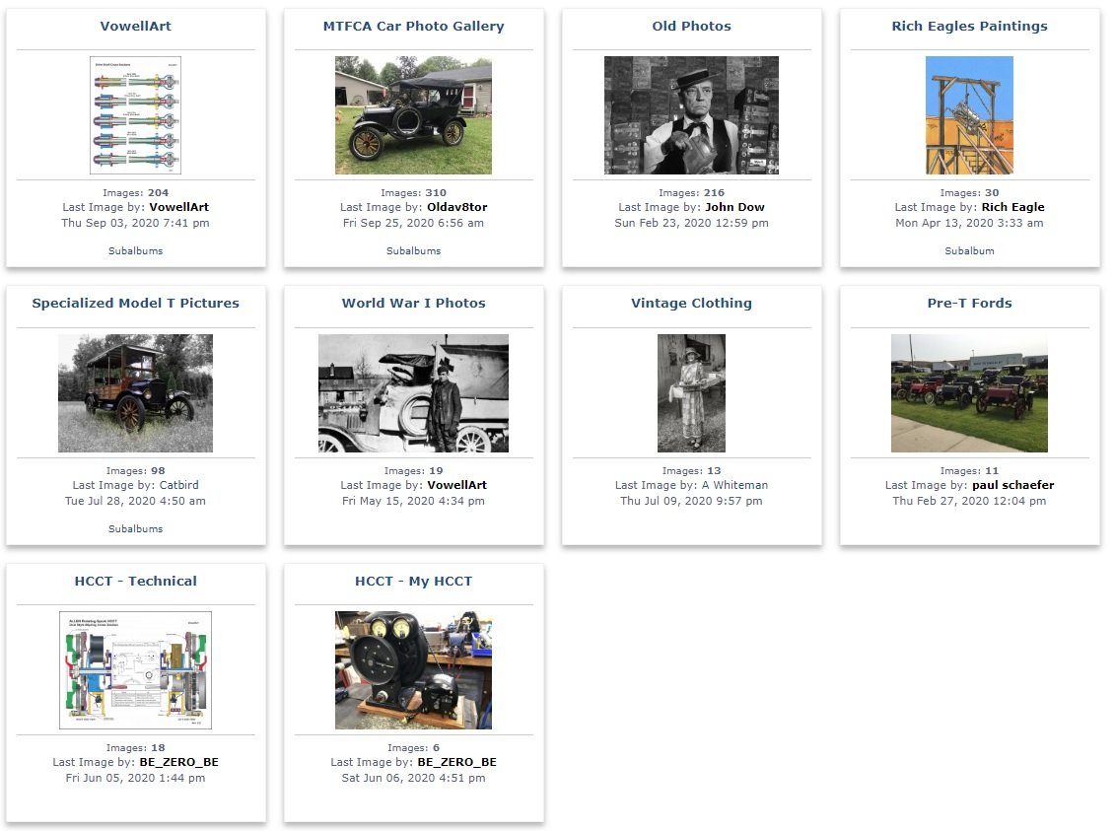Open the Pre-T Fords title link

point(969,304)
